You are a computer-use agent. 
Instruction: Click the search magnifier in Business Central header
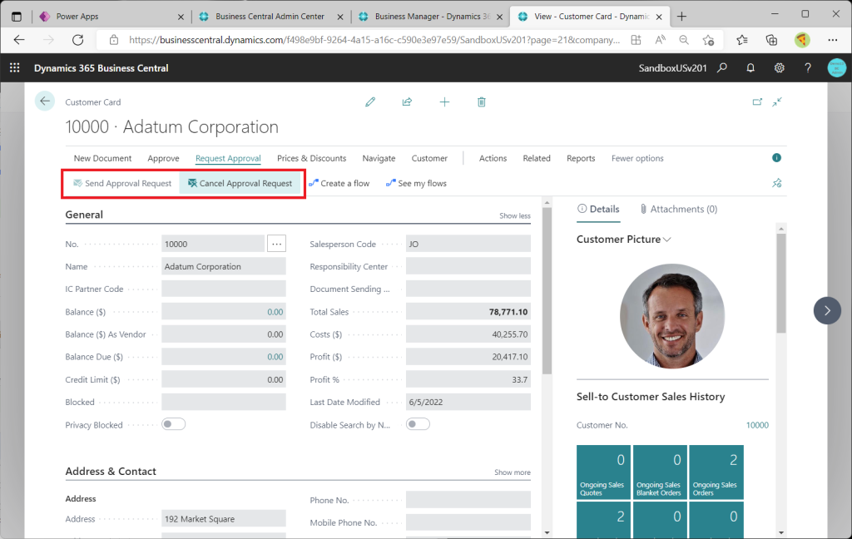coord(722,68)
